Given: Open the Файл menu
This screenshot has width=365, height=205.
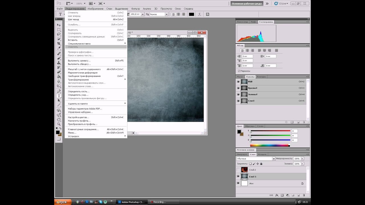Looking at the screenshot, I should click(x=60, y=9).
